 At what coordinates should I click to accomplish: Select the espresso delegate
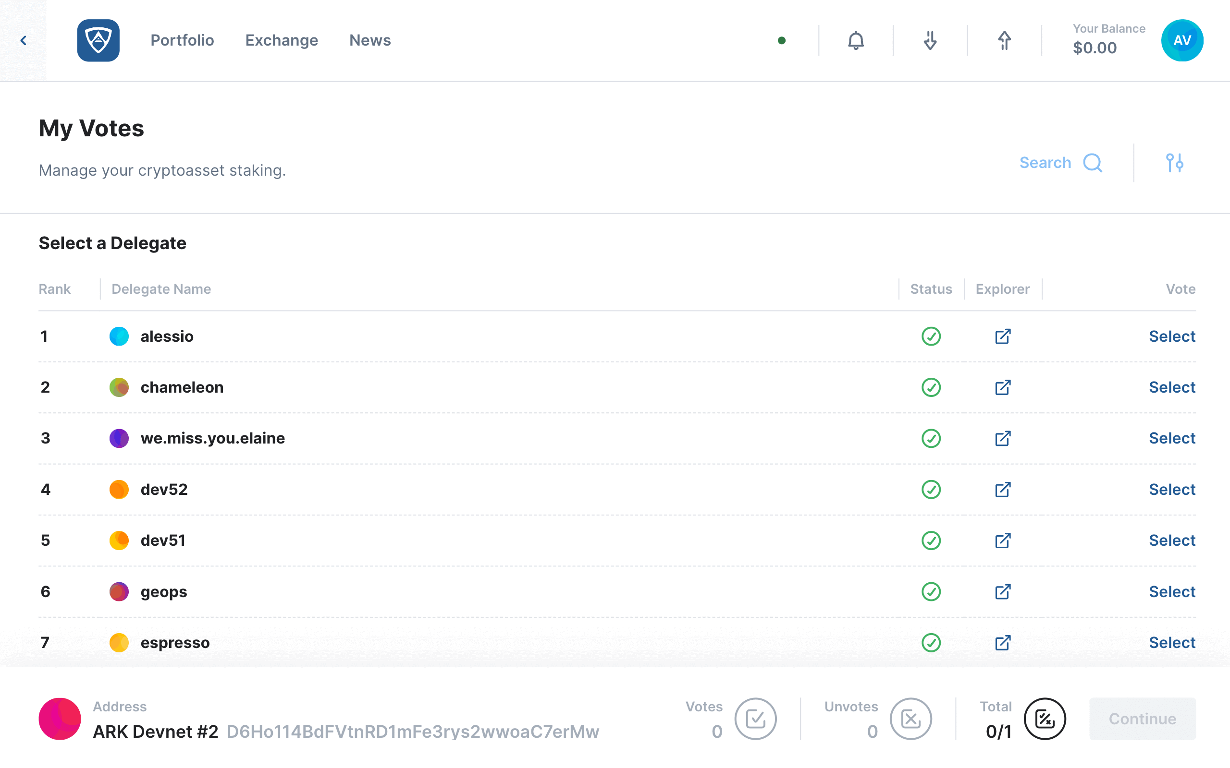coord(1172,643)
